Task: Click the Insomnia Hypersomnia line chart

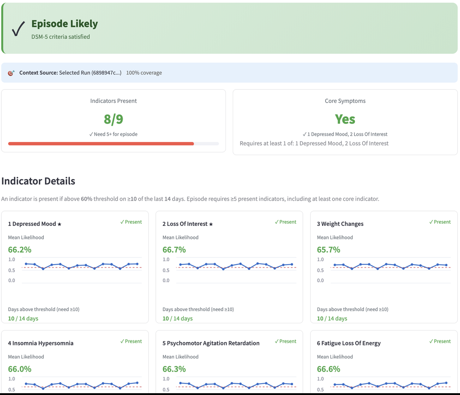Action: point(75,385)
